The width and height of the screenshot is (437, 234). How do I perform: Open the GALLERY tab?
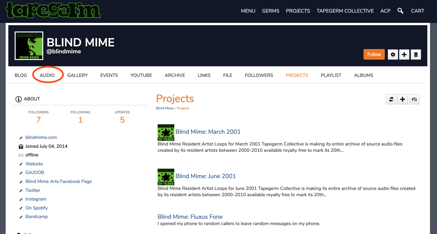(77, 75)
